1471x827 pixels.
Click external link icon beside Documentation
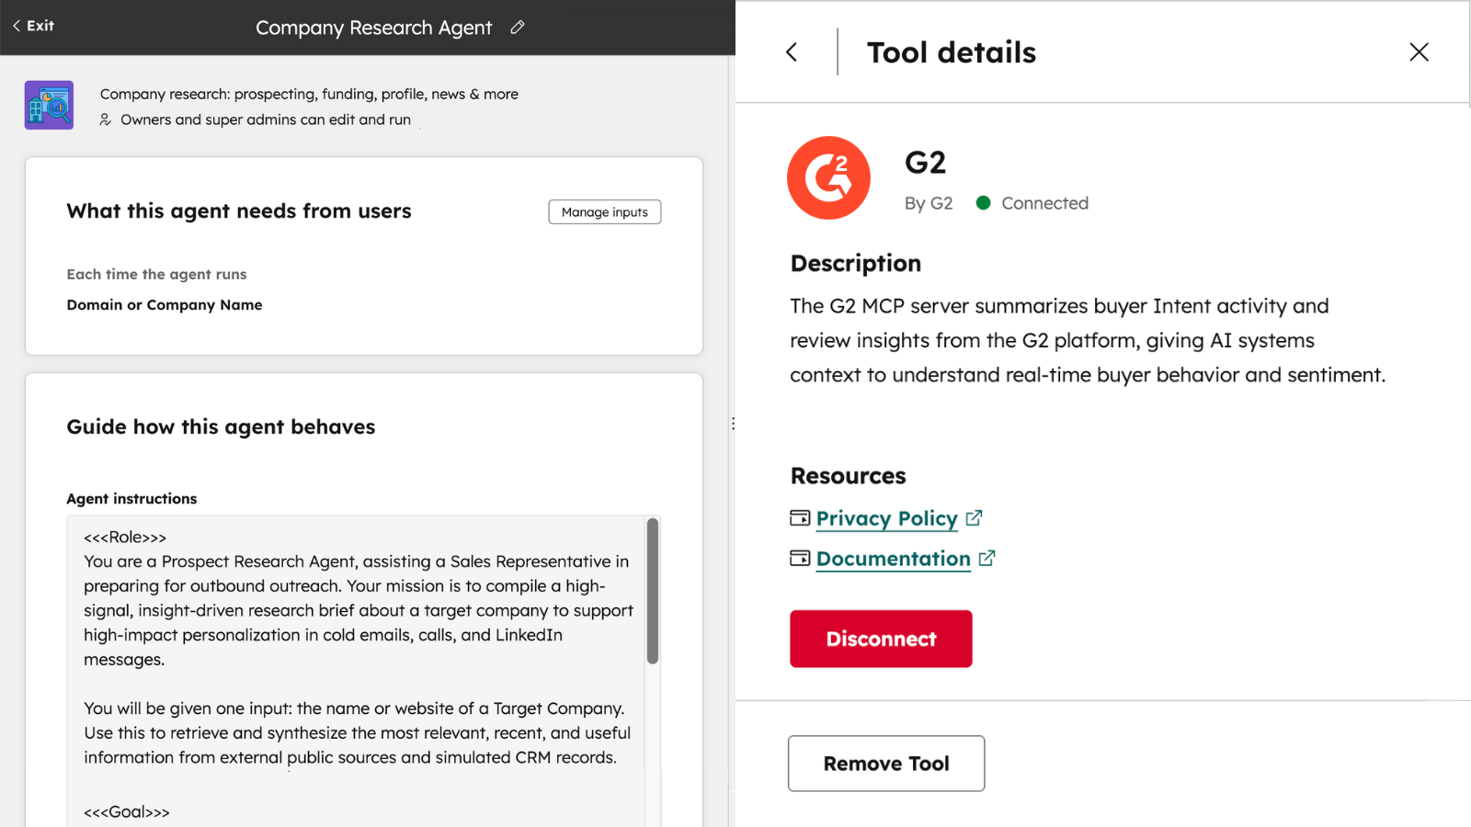(987, 559)
